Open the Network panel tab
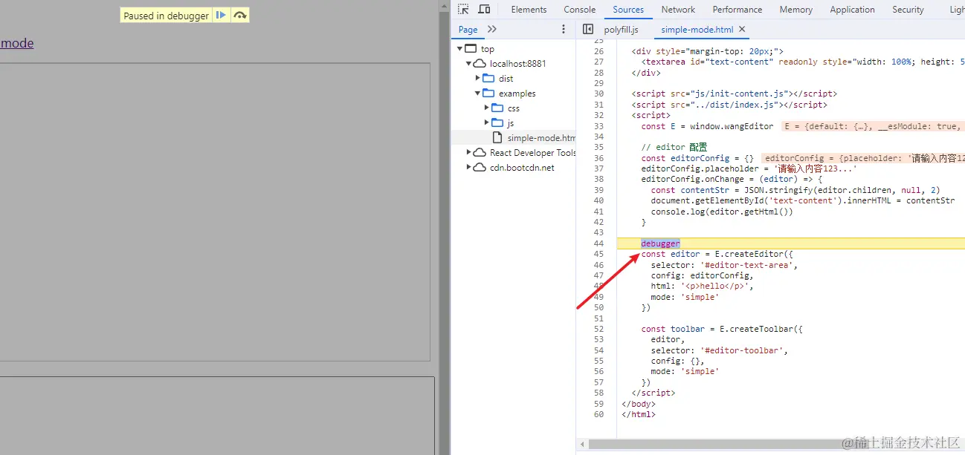This screenshot has height=455, width=965. click(x=678, y=10)
